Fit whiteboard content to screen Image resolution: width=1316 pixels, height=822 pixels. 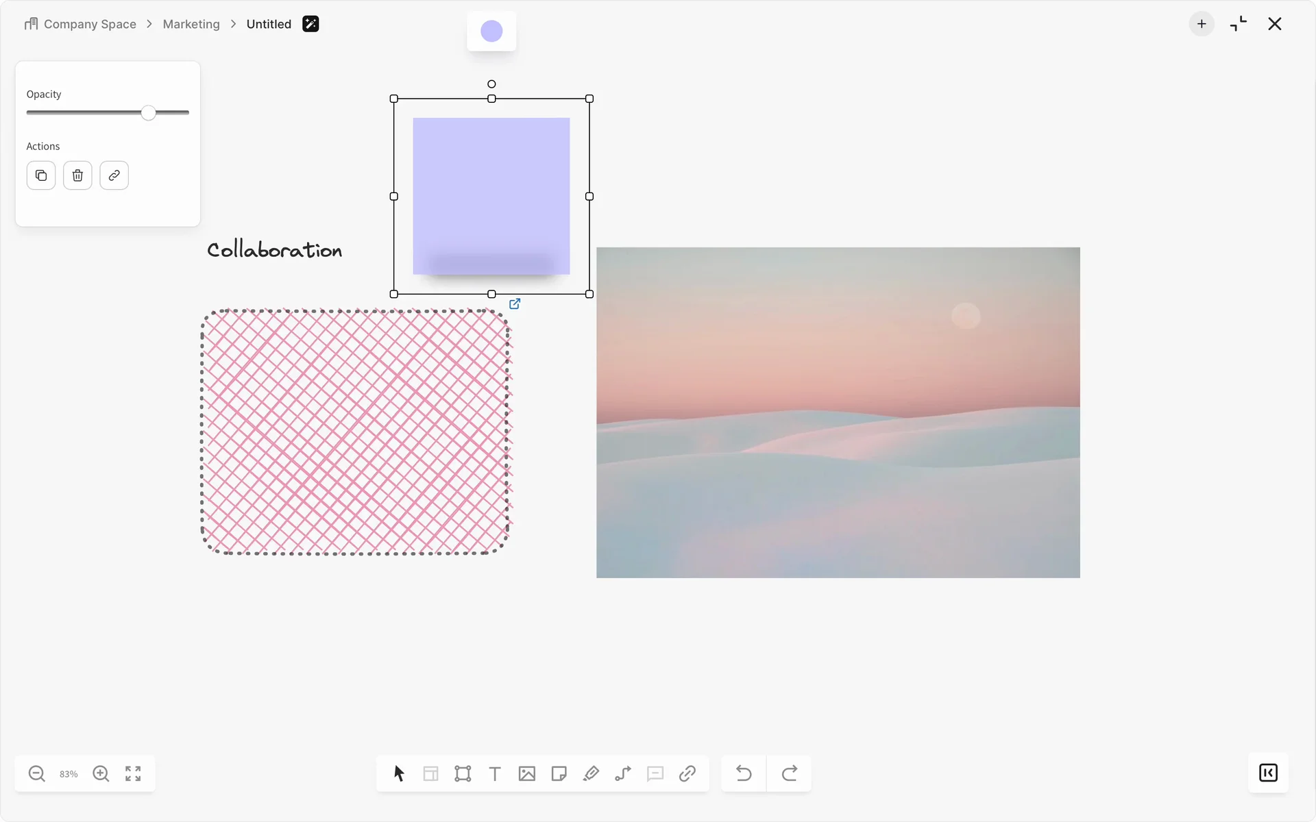click(x=133, y=773)
